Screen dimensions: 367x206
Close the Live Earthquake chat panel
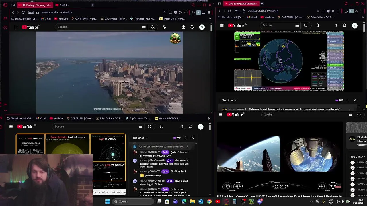pos(355,100)
